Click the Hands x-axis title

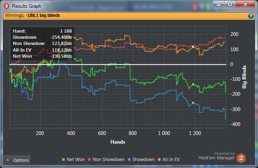pos(118,142)
